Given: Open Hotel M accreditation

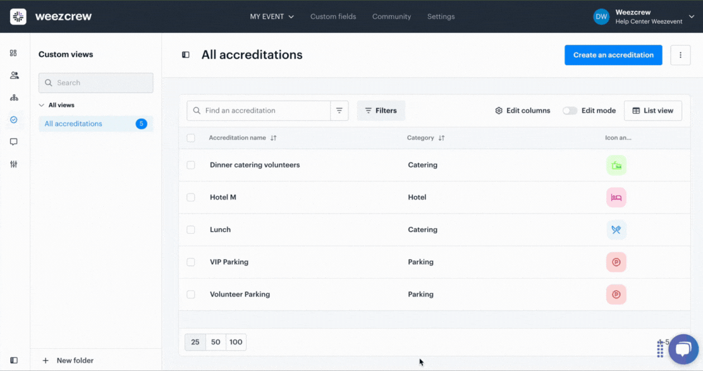Looking at the screenshot, I should [223, 197].
